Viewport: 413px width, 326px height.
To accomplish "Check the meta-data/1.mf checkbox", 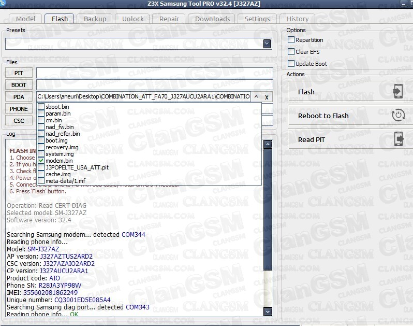I will point(41,181).
